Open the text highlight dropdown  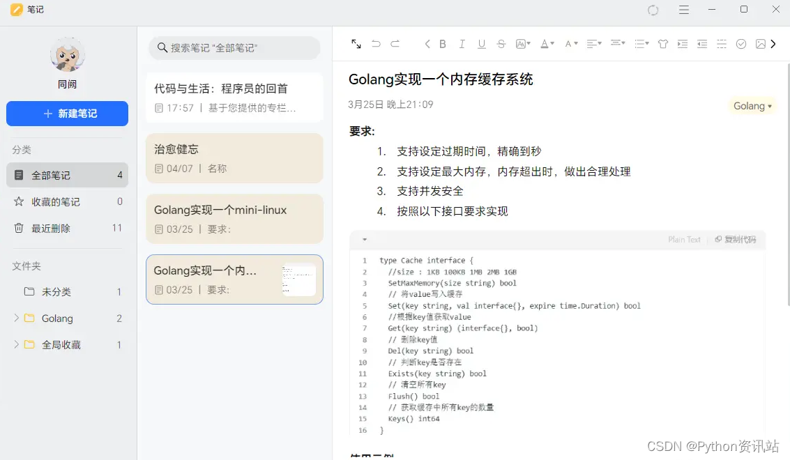point(523,44)
